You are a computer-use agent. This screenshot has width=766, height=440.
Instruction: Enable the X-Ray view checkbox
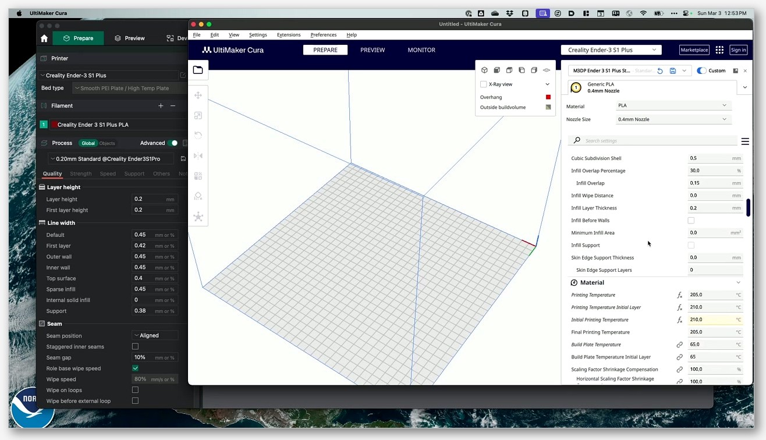[483, 84]
